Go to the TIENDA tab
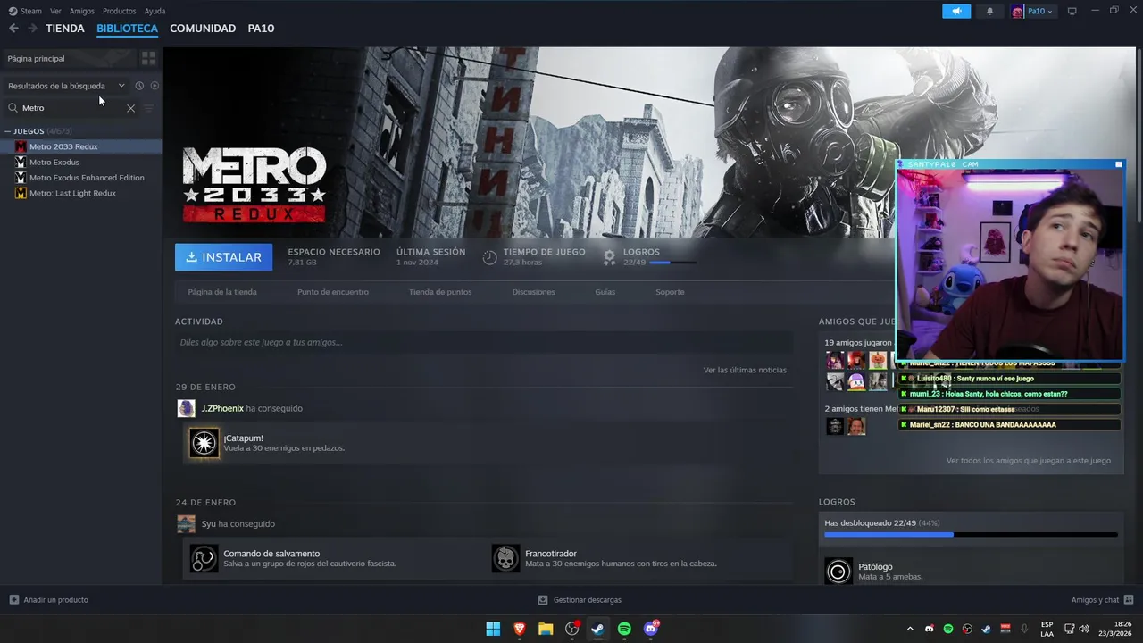The image size is (1143, 643). coord(65,29)
